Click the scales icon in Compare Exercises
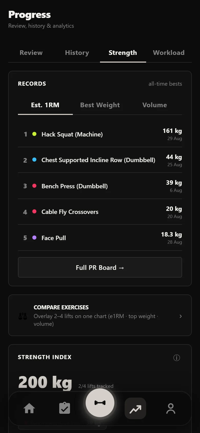The height and width of the screenshot is (433, 200). click(23, 316)
